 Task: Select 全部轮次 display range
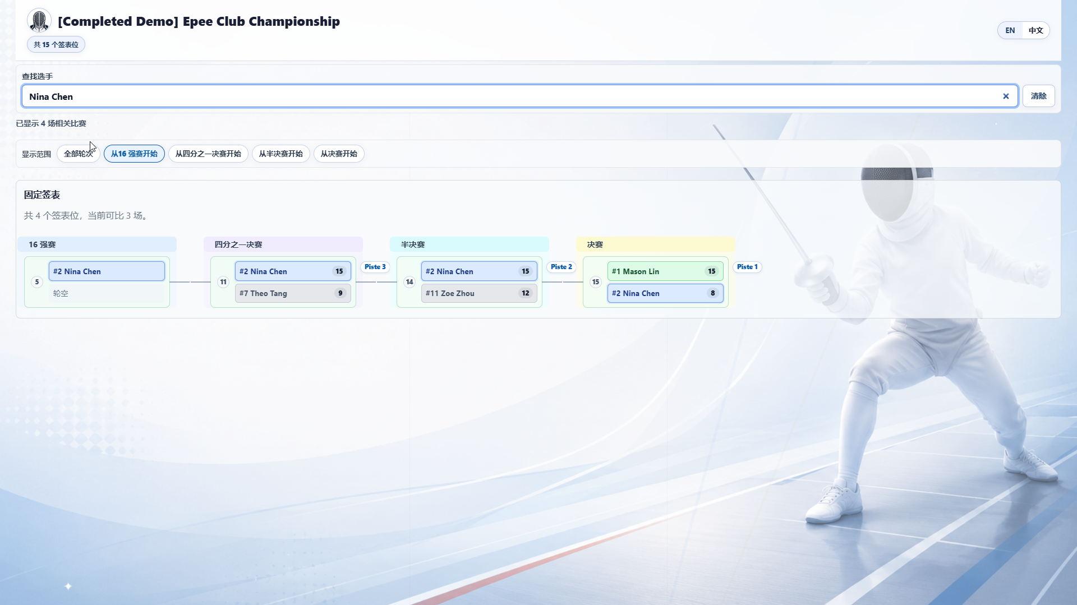79,154
